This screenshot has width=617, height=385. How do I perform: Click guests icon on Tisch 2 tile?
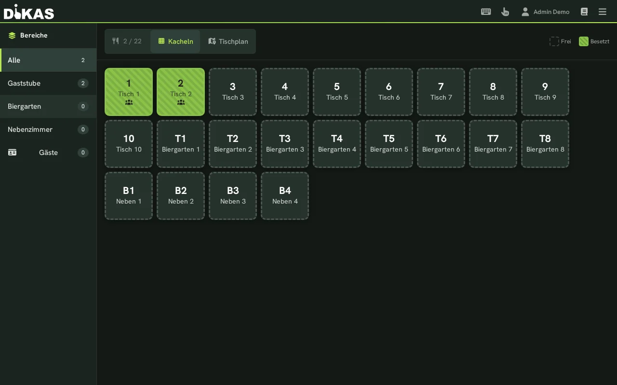tap(181, 103)
